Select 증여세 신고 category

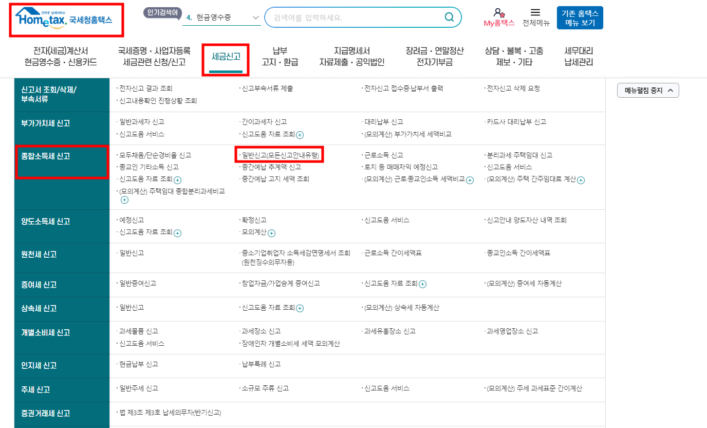coord(62,284)
